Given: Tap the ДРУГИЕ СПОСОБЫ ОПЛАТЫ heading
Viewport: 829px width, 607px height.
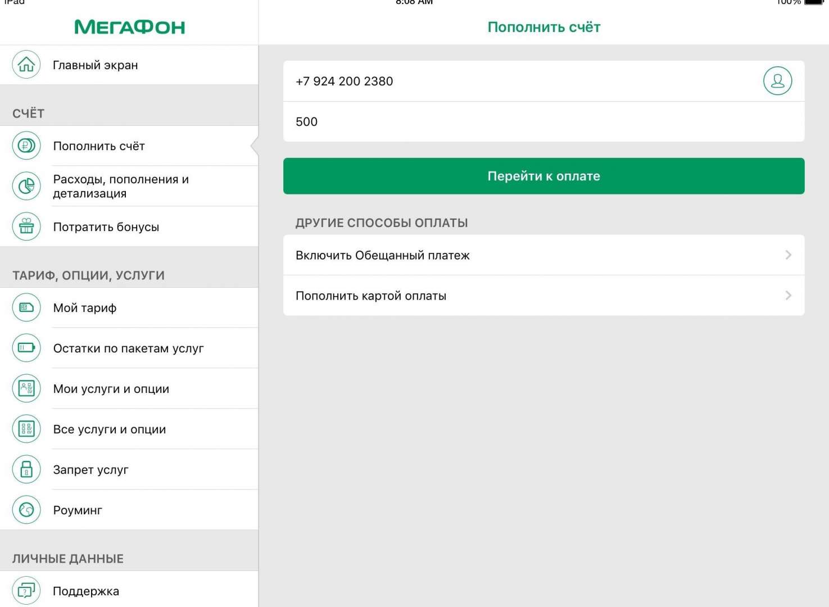Looking at the screenshot, I should tap(382, 223).
